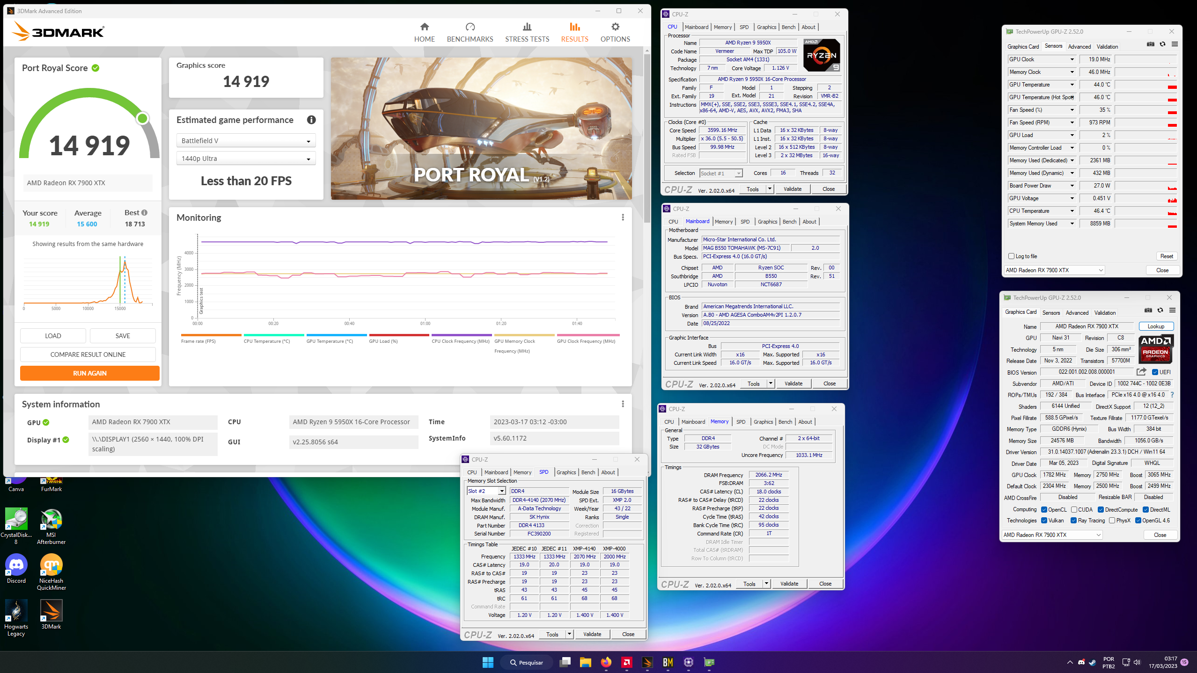This screenshot has height=673, width=1197.
Task: Click the LOAD button in 3DMark
Action: click(x=53, y=336)
